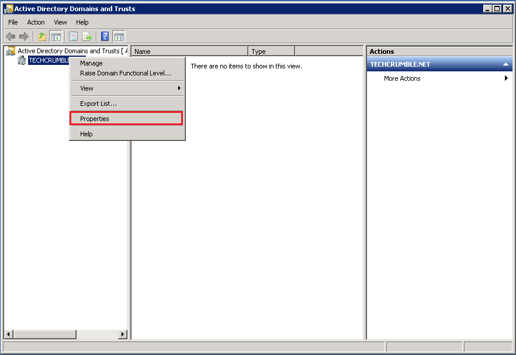Click the Active Directory Domains and Trusts icon
516x355 pixels.
[x=9, y=51]
